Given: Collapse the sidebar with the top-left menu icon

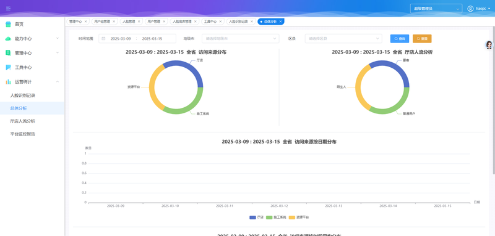Looking at the screenshot, I should (x=8, y=9).
